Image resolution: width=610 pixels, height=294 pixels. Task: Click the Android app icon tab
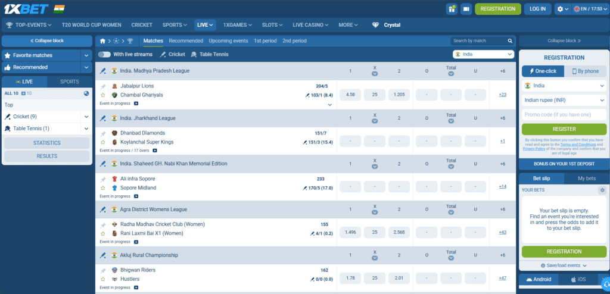[539, 279]
